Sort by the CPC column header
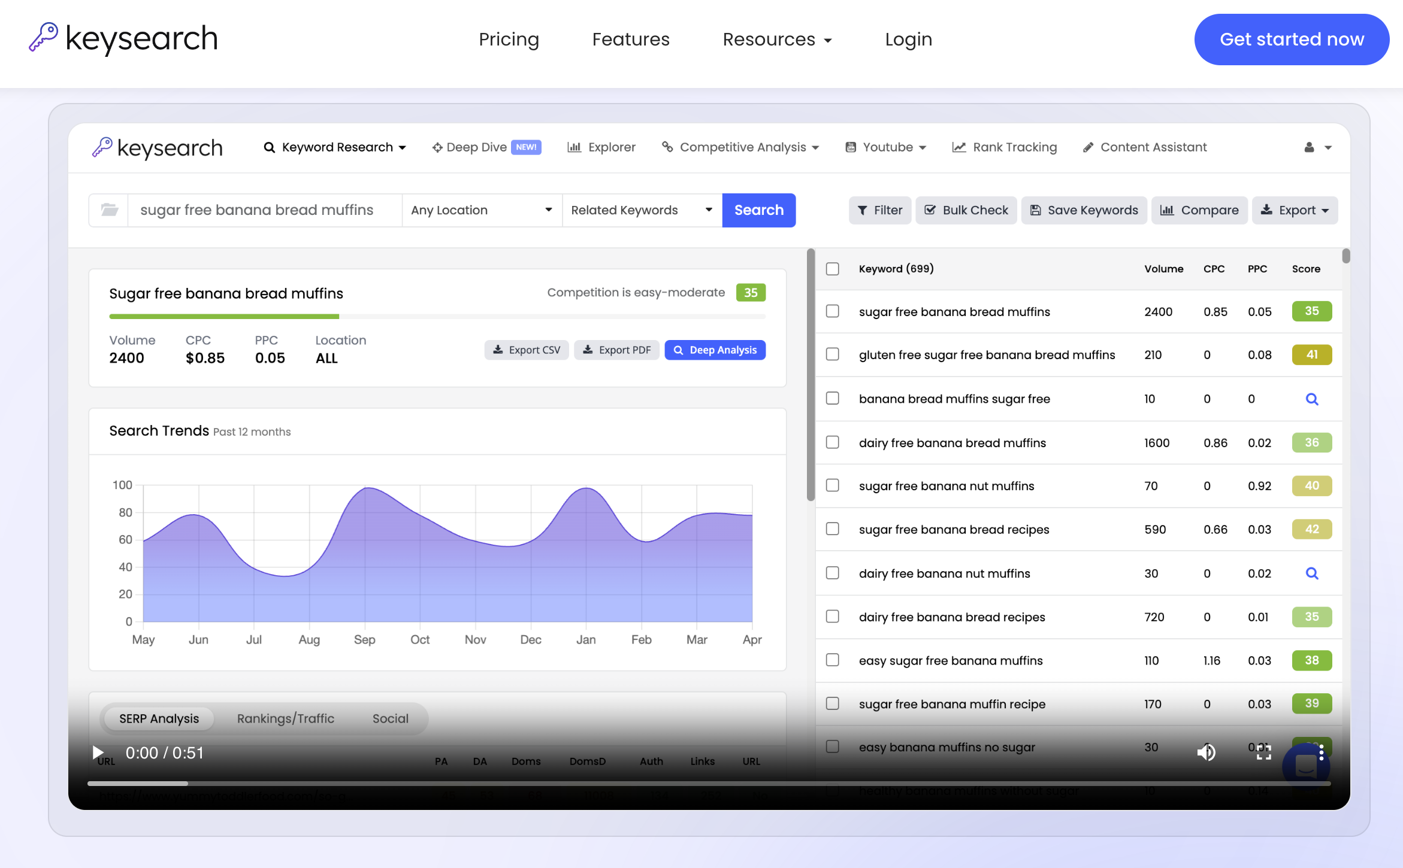The width and height of the screenshot is (1403, 868). point(1214,269)
